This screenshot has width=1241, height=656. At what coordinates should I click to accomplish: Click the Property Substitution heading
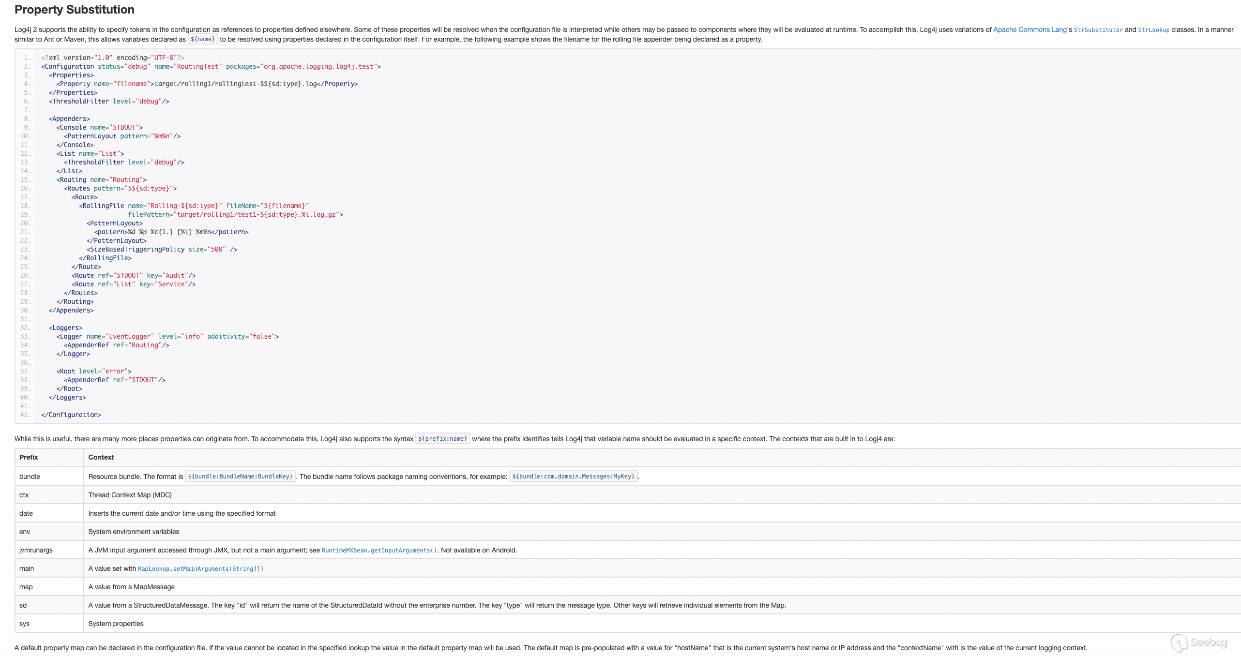pos(75,10)
